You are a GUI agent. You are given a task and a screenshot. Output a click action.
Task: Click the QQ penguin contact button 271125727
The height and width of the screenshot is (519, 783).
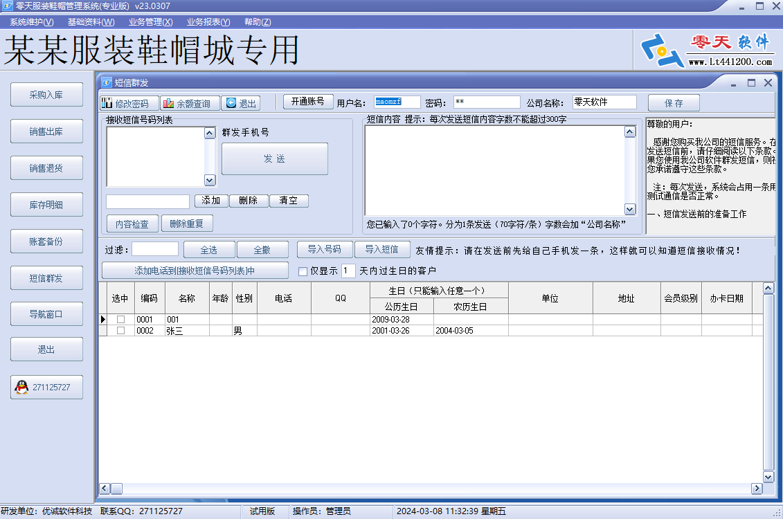[46, 388]
